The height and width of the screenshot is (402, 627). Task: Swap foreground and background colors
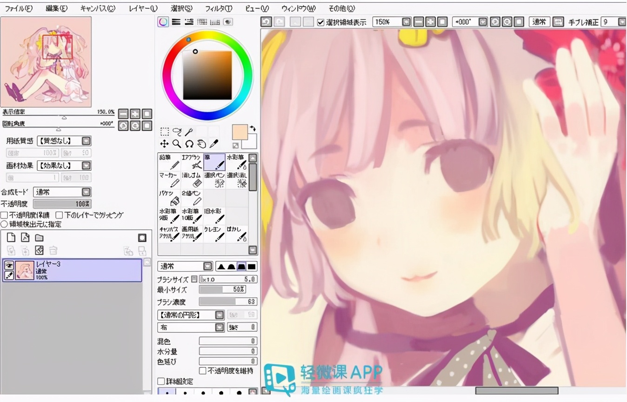pyautogui.click(x=253, y=128)
